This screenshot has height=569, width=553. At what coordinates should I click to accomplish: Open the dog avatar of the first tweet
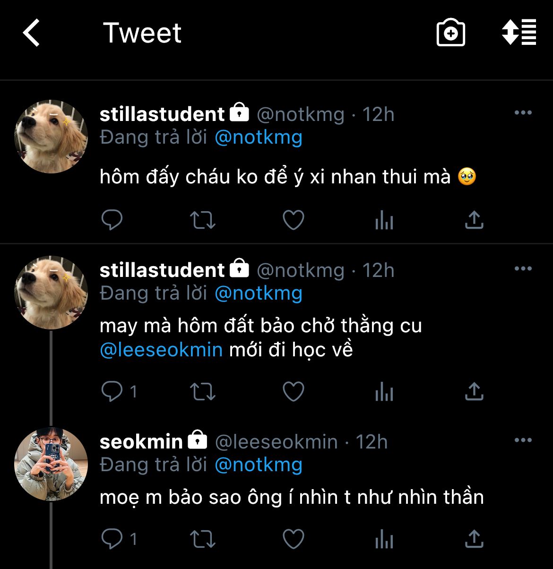click(51, 137)
